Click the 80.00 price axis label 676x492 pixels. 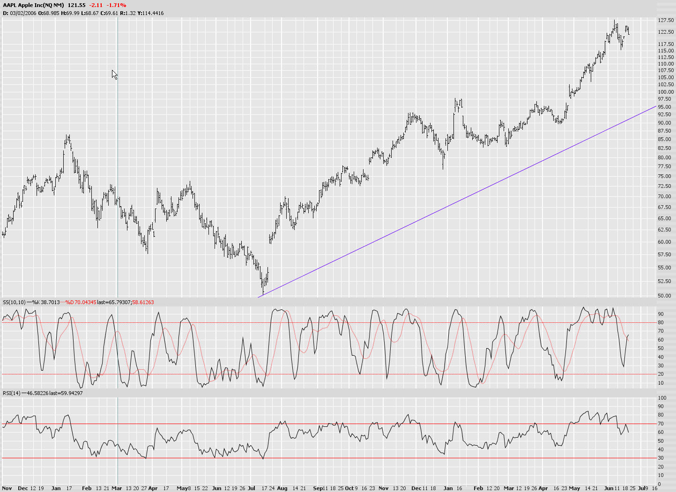[664, 157]
